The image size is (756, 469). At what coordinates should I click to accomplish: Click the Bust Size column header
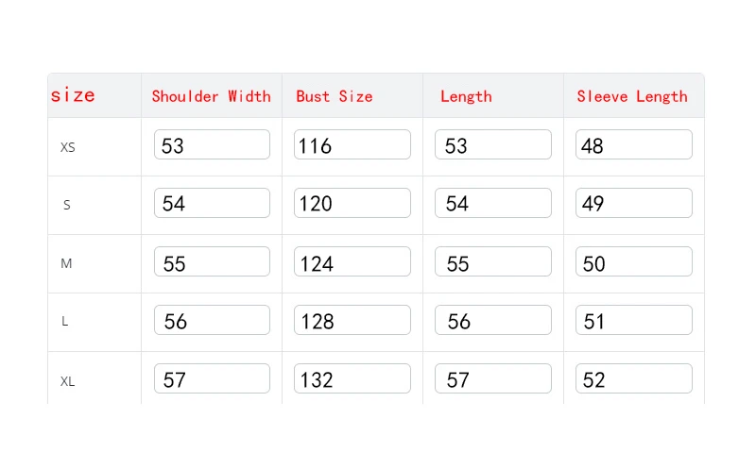point(335,96)
